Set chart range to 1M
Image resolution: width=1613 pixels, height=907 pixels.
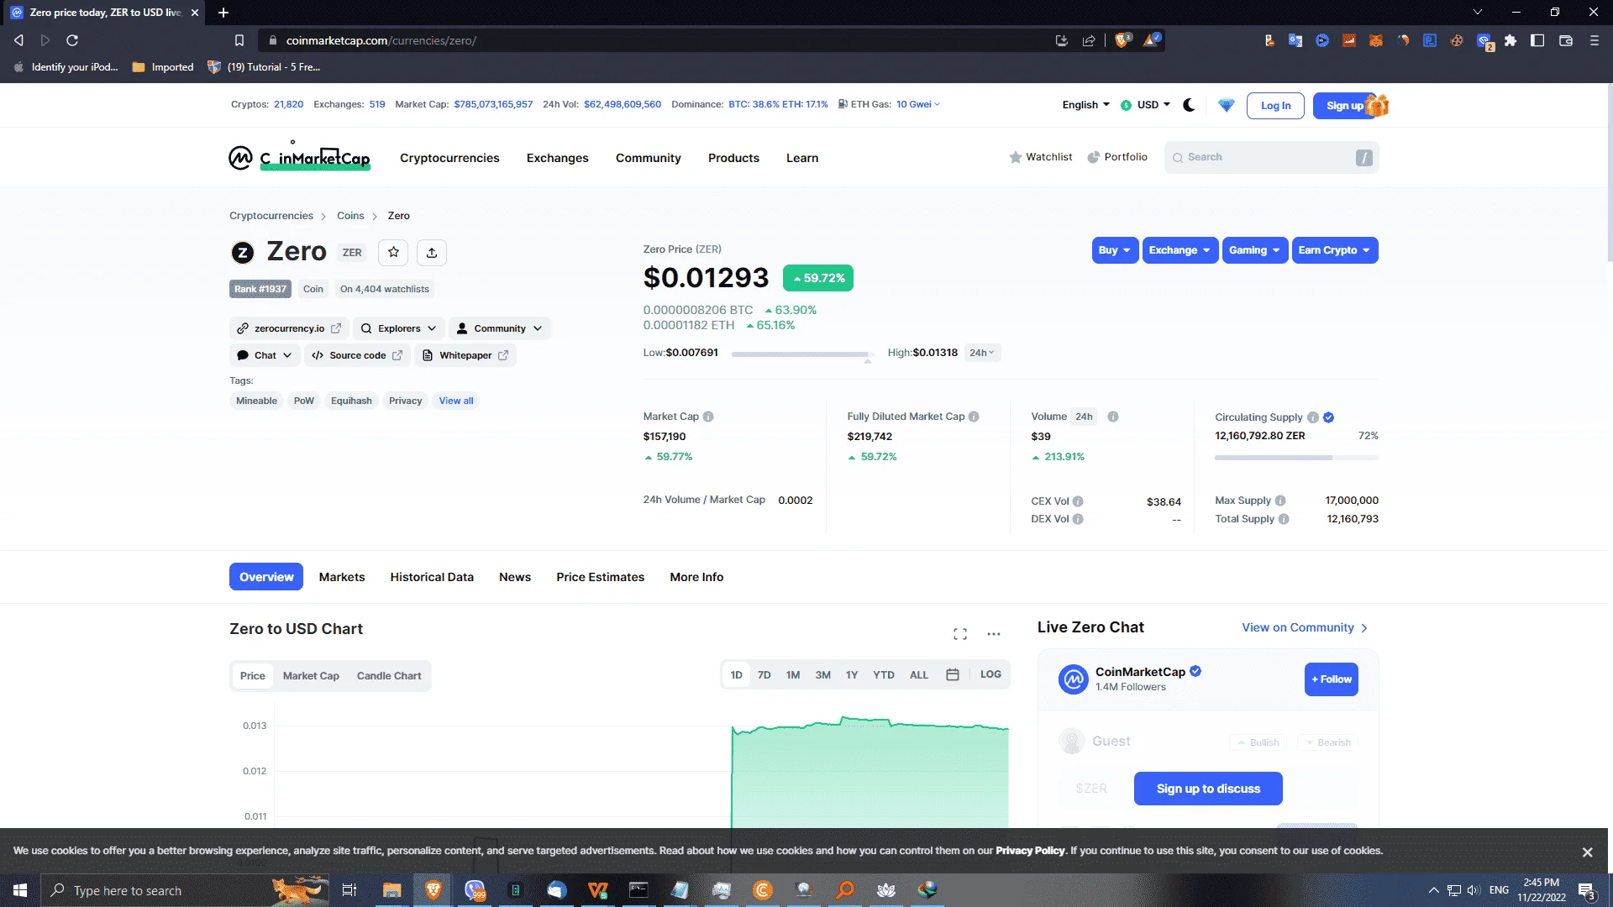(793, 675)
